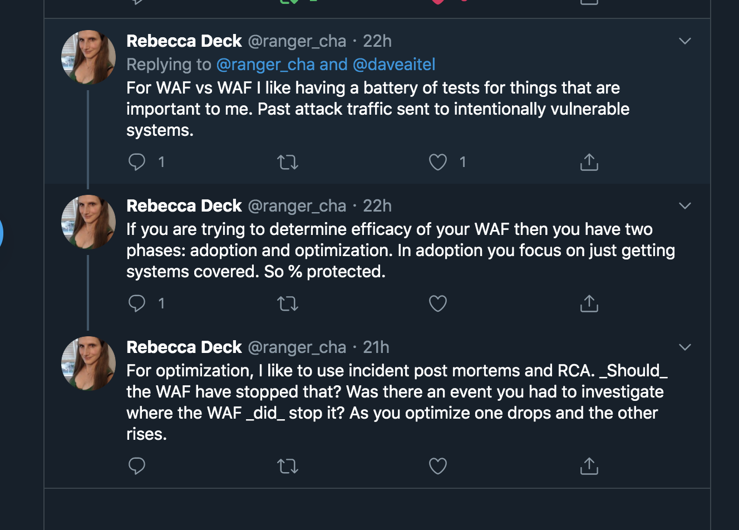Share the 'For WAF vs WAF' tweet

tap(589, 162)
